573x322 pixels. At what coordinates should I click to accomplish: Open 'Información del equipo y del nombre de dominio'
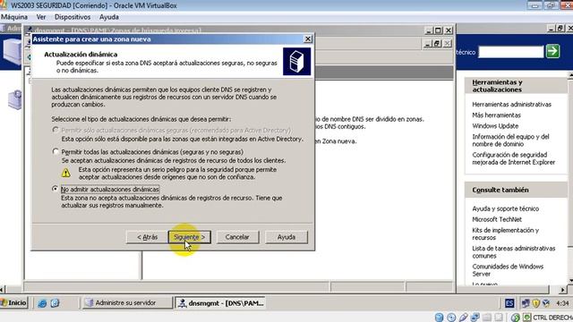pos(510,140)
